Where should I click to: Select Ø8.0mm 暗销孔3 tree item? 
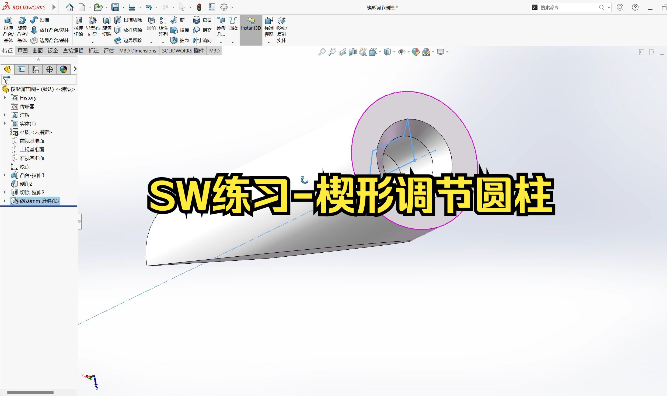(39, 201)
